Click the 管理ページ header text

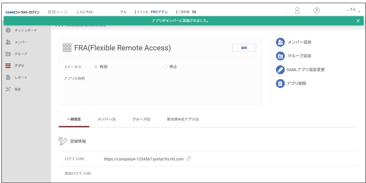pos(58,12)
